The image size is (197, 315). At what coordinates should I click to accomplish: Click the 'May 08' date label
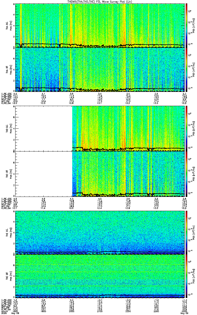[15, 313]
